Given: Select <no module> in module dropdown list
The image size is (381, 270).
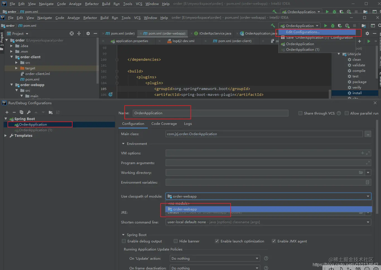Looking at the screenshot, I should click(269, 203).
